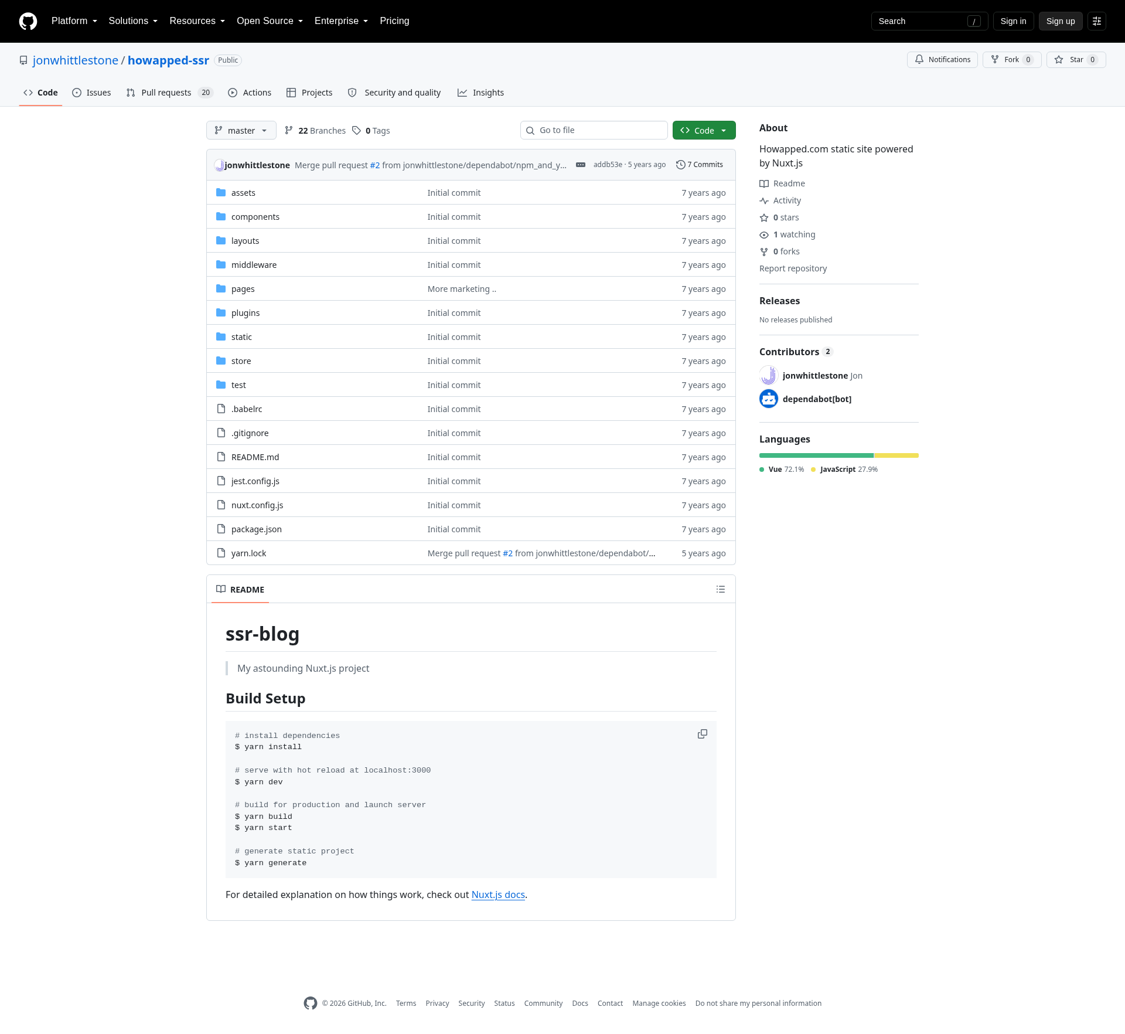The height and width of the screenshot is (1034, 1125).
Task: Click the Notifications button
Action: (x=942, y=60)
